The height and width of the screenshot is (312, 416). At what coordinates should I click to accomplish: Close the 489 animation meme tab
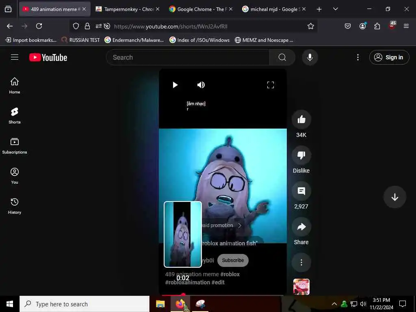[84, 9]
